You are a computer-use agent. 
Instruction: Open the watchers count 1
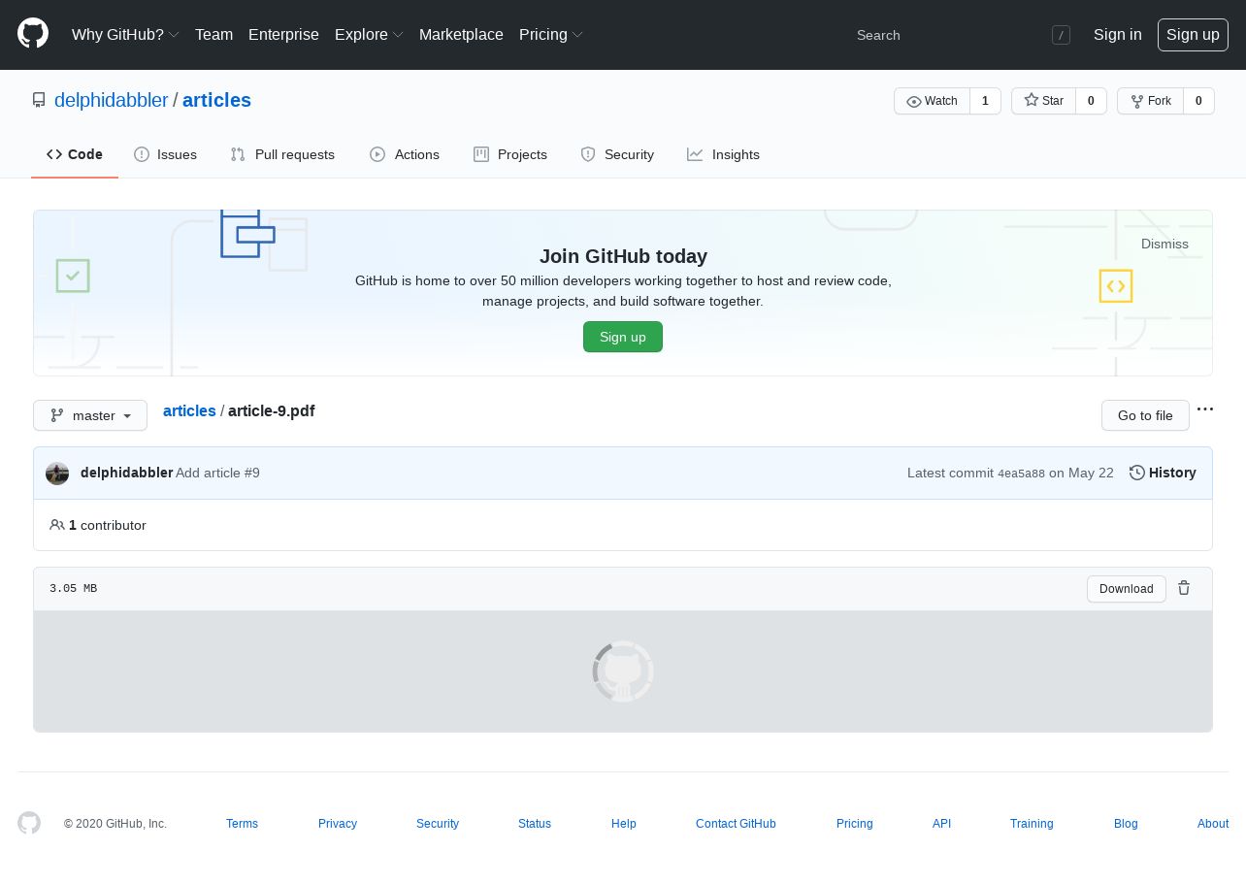(x=985, y=101)
